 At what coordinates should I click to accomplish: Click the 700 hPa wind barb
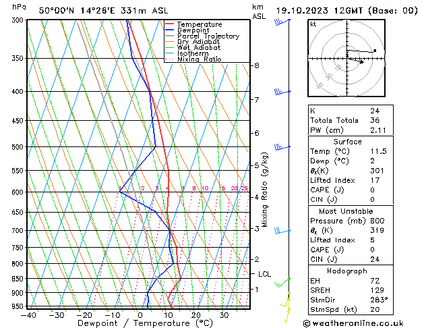click(x=282, y=231)
